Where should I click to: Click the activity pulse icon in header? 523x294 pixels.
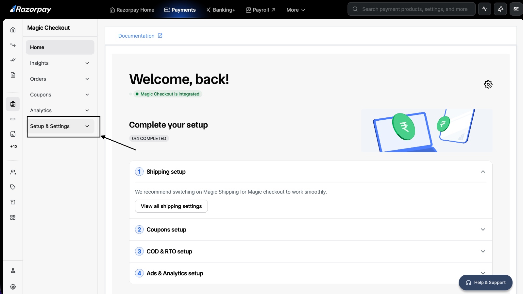(x=484, y=9)
